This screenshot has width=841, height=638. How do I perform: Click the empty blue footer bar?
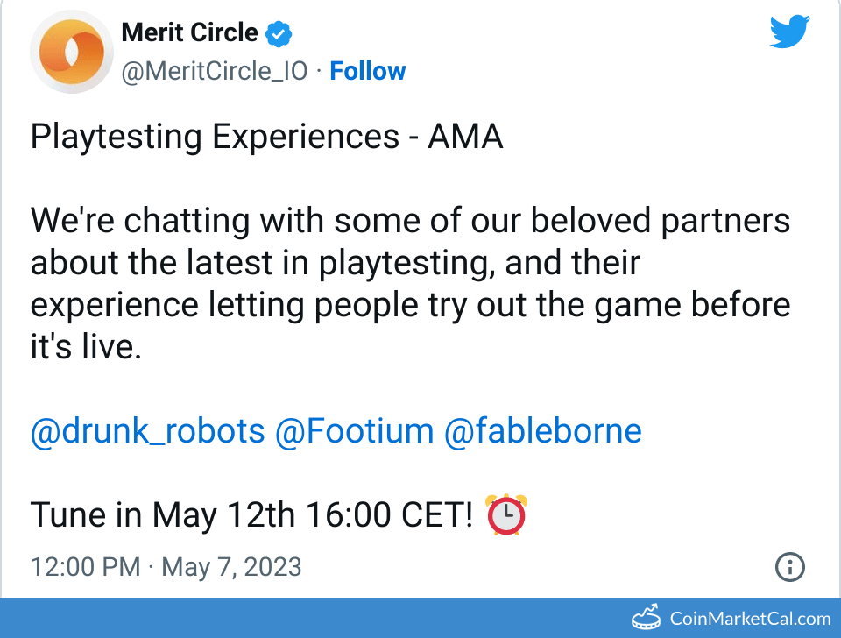307,618
